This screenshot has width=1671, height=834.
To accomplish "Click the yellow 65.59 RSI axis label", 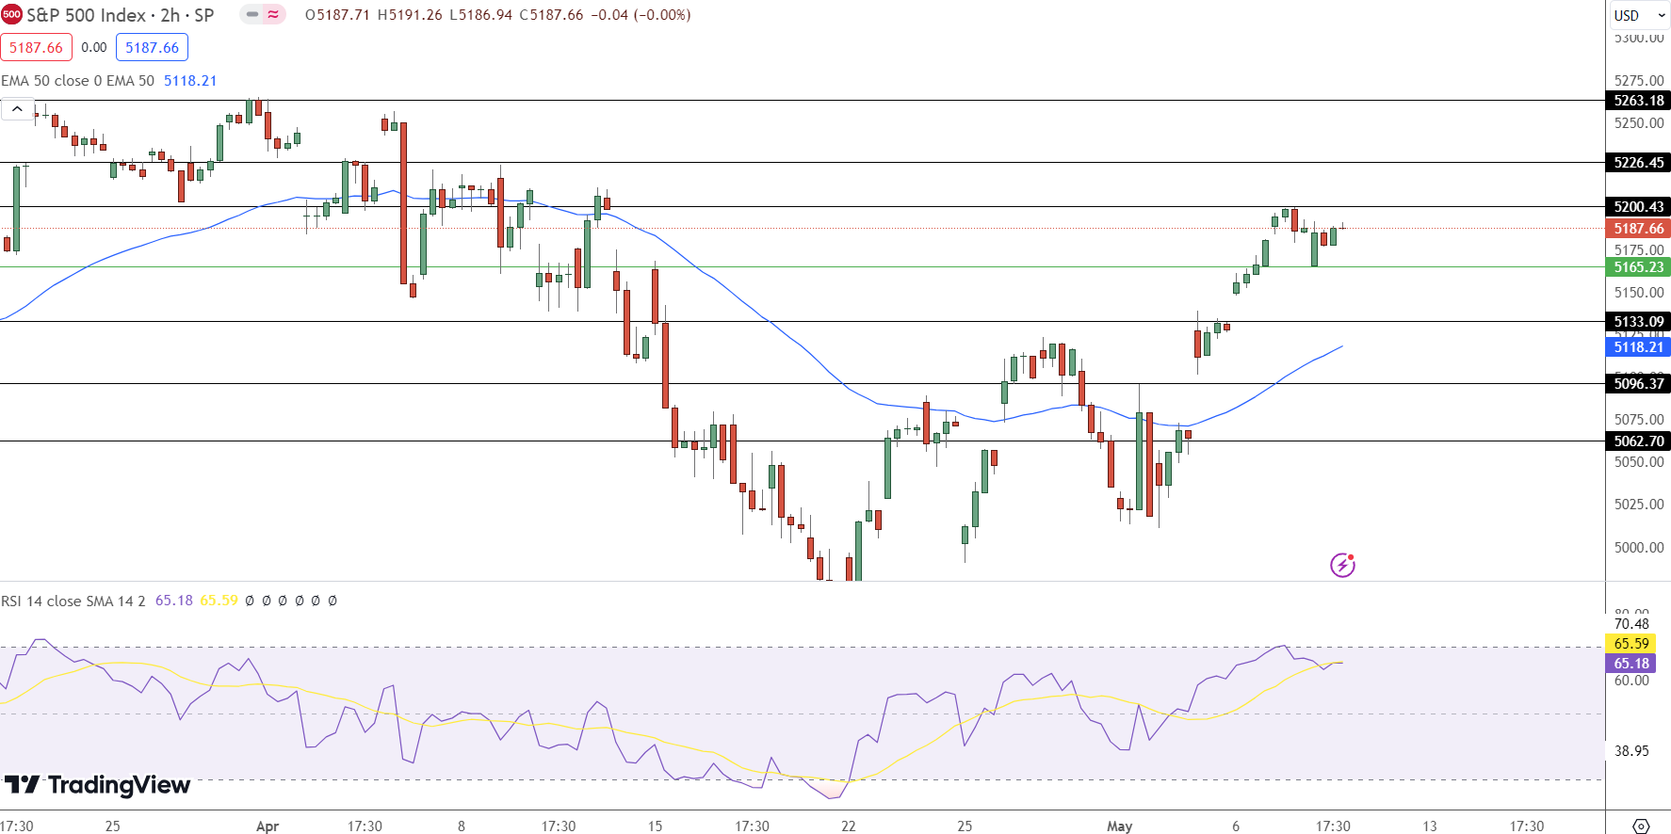I will click(x=1630, y=644).
